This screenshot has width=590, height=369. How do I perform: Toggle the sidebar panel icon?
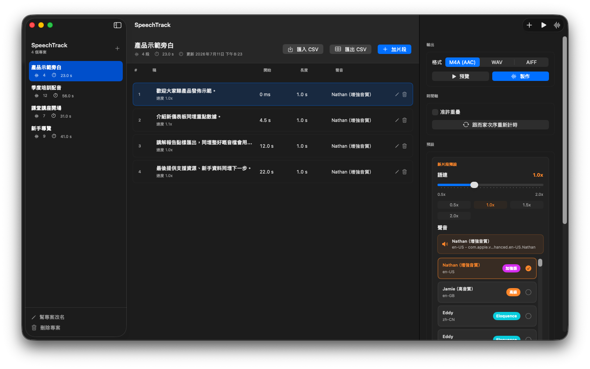(x=117, y=25)
